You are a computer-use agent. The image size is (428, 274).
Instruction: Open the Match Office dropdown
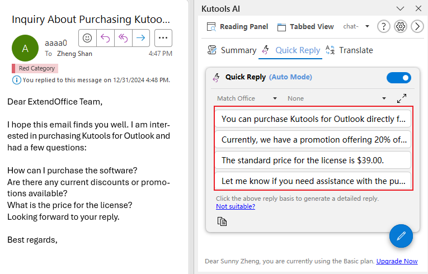tap(247, 98)
